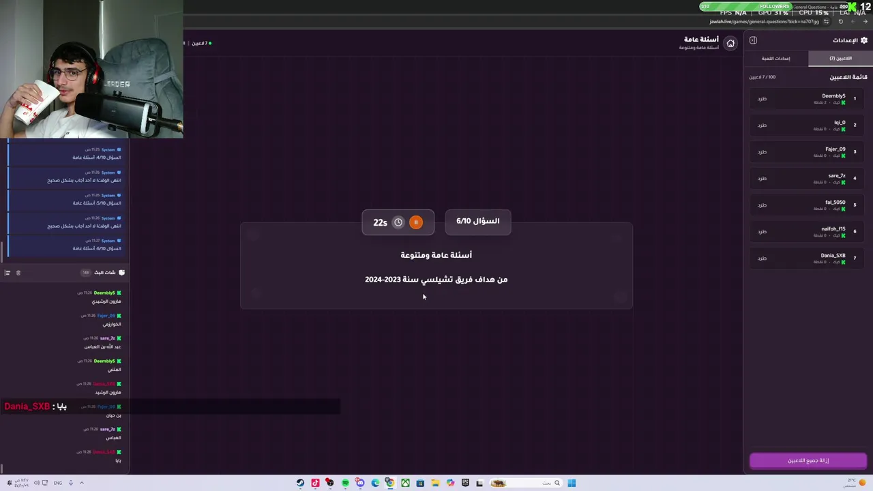Show hidden system tray icons
Viewport: 873px width, 491px height.
click(82, 483)
